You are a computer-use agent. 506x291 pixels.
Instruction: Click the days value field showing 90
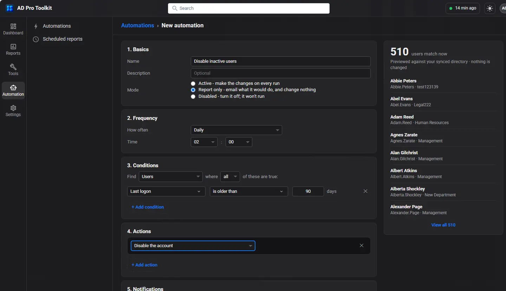[308, 191]
